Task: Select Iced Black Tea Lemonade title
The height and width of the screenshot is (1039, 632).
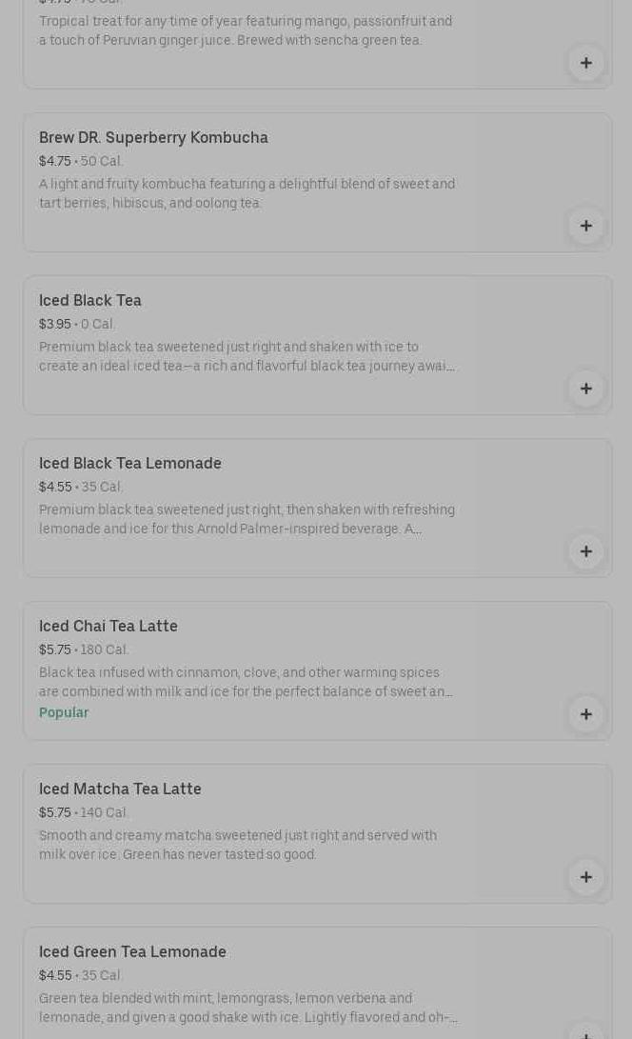Action: pyautogui.click(x=130, y=464)
